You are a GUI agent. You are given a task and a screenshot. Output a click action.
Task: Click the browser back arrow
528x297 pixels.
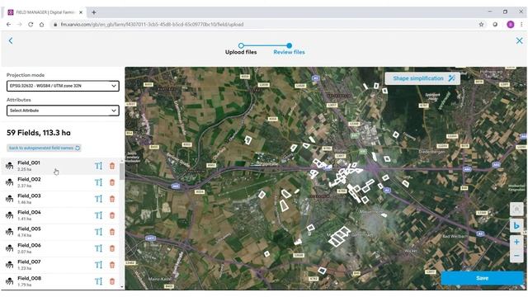tap(9, 24)
